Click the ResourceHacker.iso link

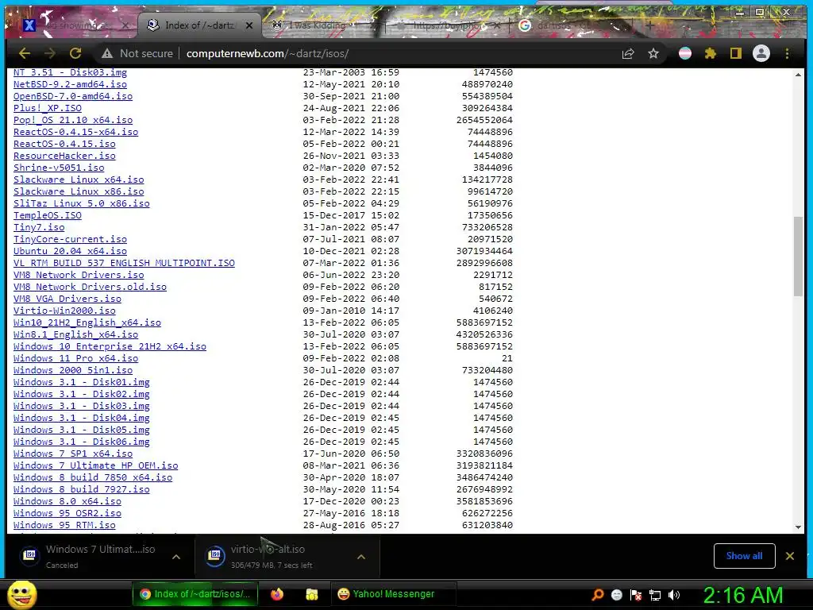point(64,156)
